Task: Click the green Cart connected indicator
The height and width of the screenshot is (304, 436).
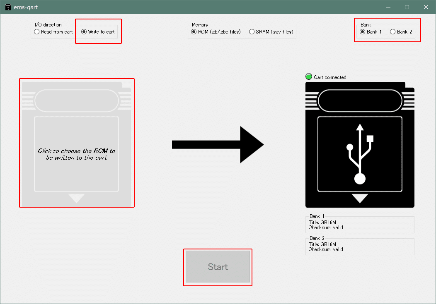Action: [x=309, y=77]
